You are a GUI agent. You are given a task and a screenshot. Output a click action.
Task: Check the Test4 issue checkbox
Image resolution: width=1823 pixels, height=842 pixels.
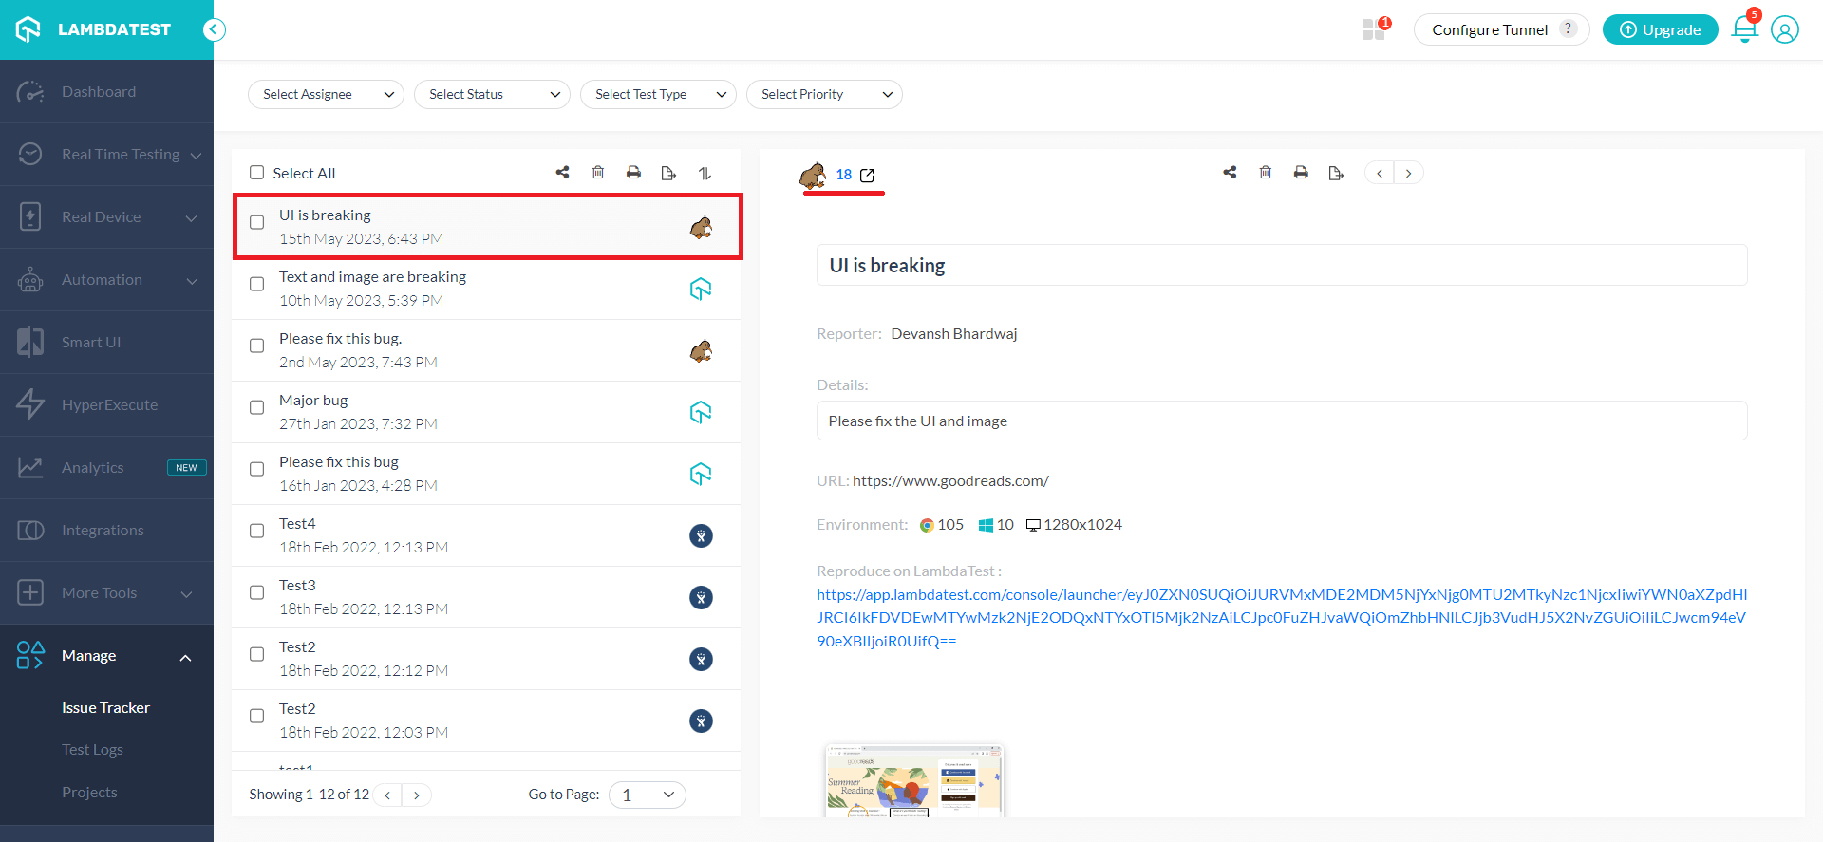[256, 531]
